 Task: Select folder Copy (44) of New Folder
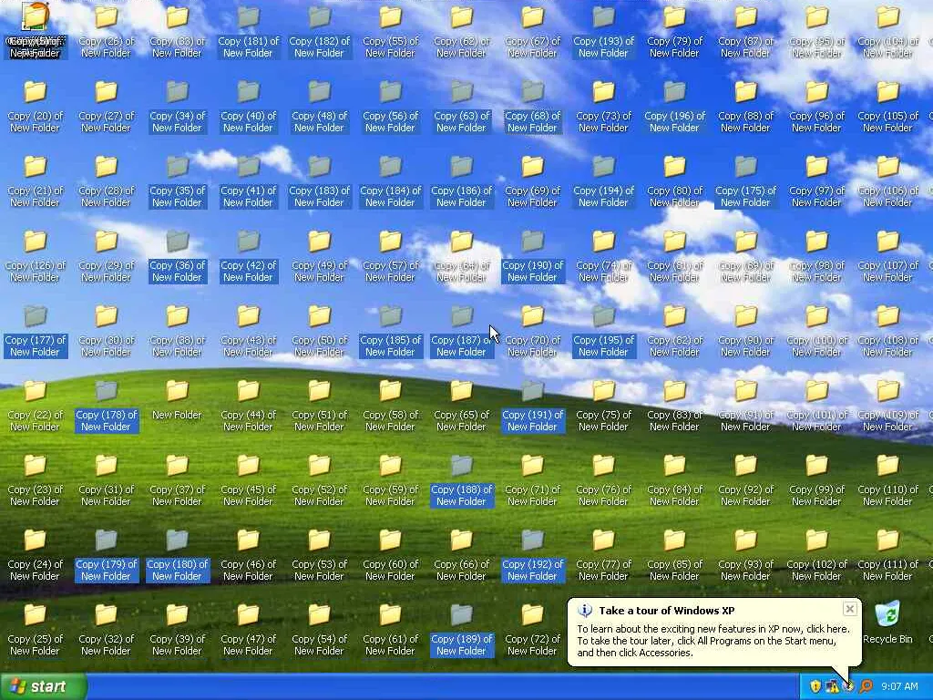coord(248,406)
